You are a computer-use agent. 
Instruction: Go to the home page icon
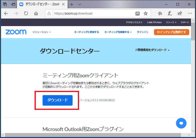(36, 13)
